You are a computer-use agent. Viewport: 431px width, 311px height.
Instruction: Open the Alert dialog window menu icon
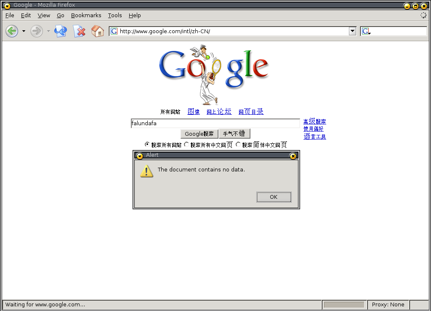pyautogui.click(x=140, y=156)
